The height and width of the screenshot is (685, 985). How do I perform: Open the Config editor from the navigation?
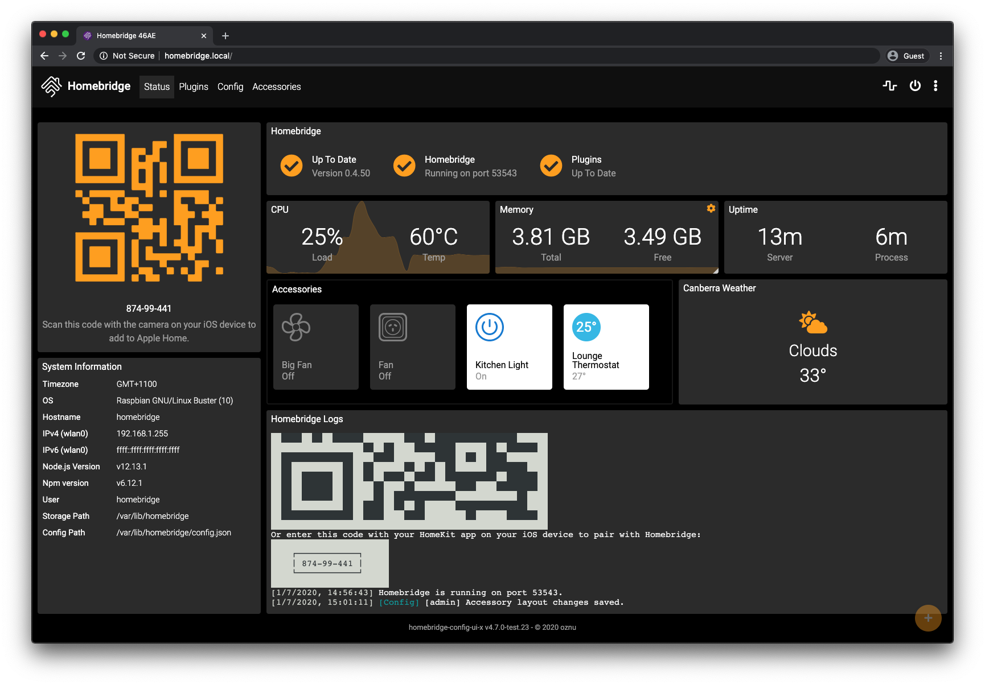pos(230,86)
